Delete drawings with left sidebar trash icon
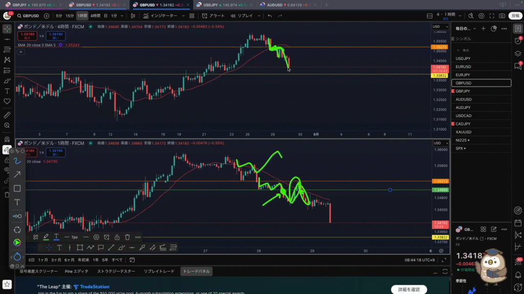 pyautogui.click(x=7, y=194)
